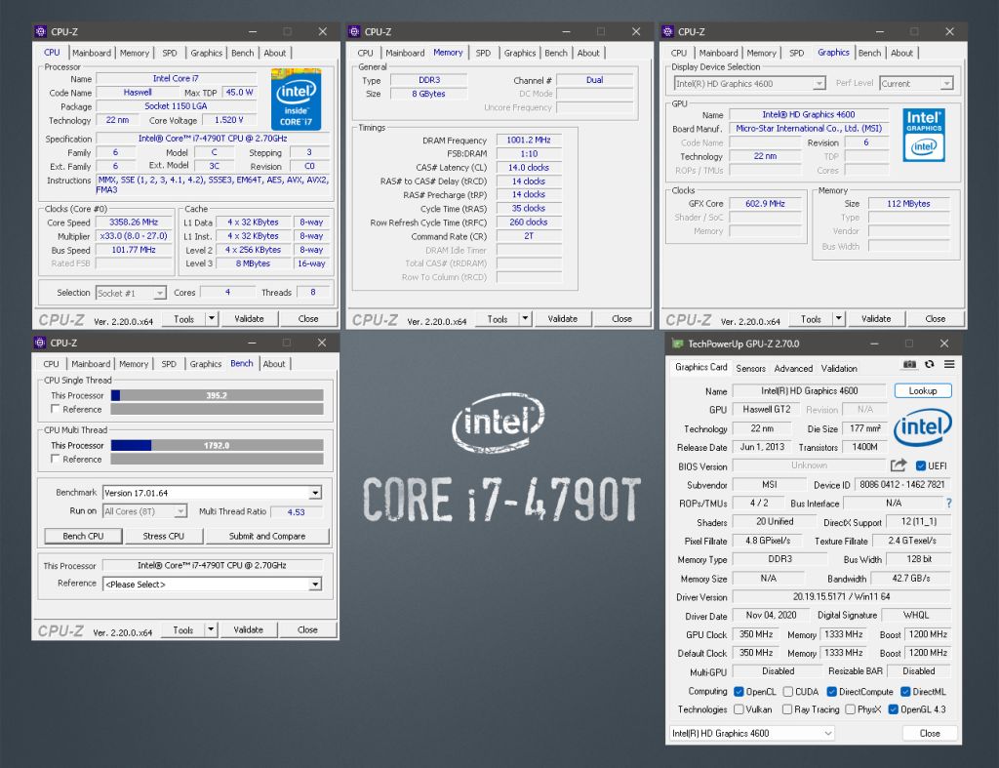Click the GPU-Z refresh icon
999x768 pixels.
pos(930,365)
